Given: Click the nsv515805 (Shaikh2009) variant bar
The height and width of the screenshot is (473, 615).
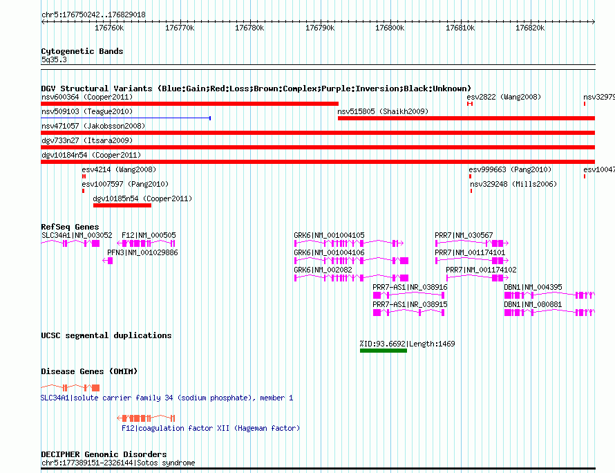Looking at the screenshot, I should (466, 118).
